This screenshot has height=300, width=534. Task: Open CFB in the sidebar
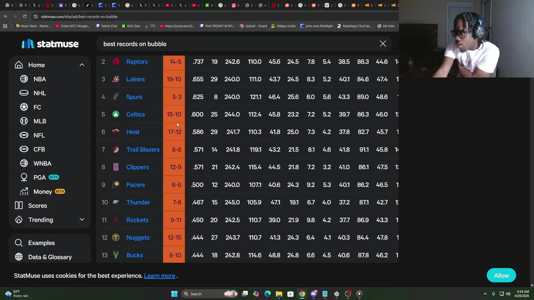click(39, 149)
